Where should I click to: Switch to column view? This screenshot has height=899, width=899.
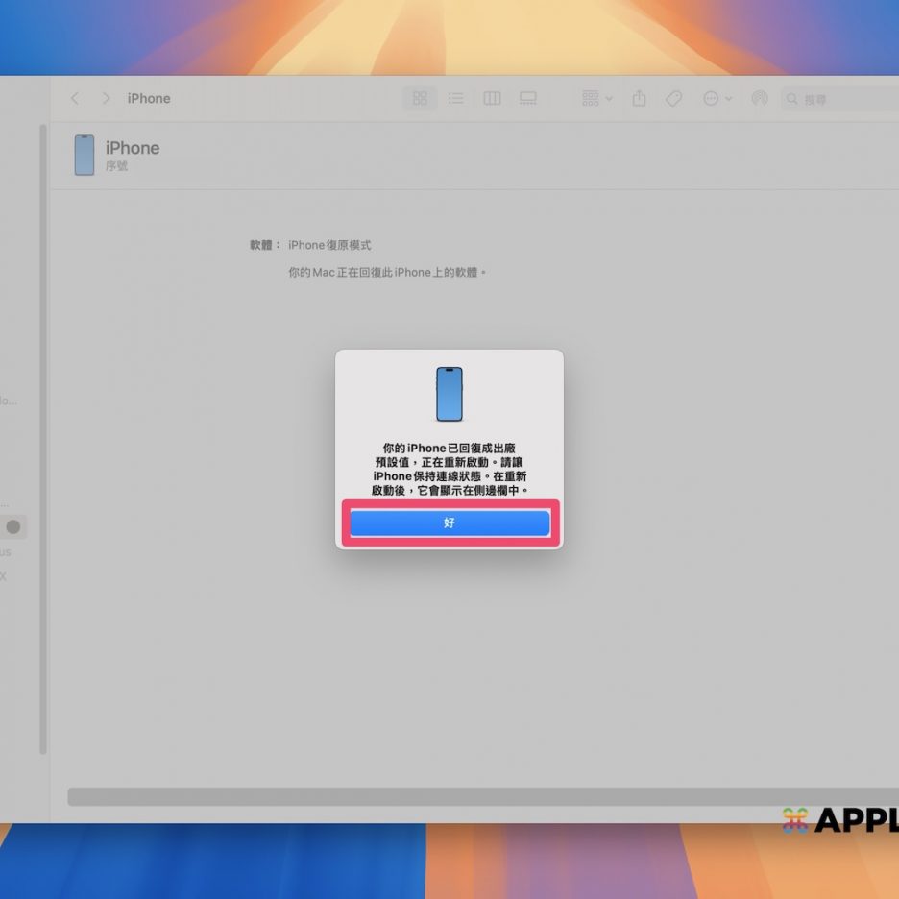tap(492, 99)
